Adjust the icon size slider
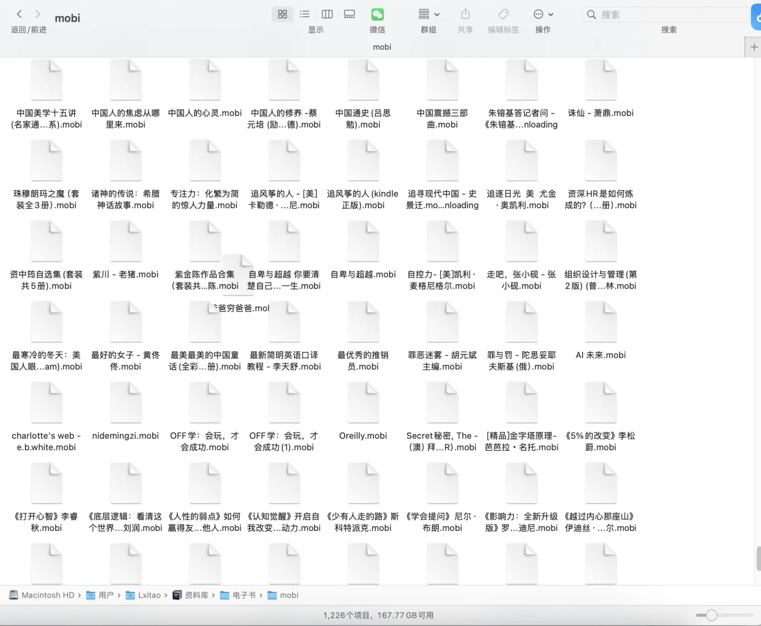 712,615
